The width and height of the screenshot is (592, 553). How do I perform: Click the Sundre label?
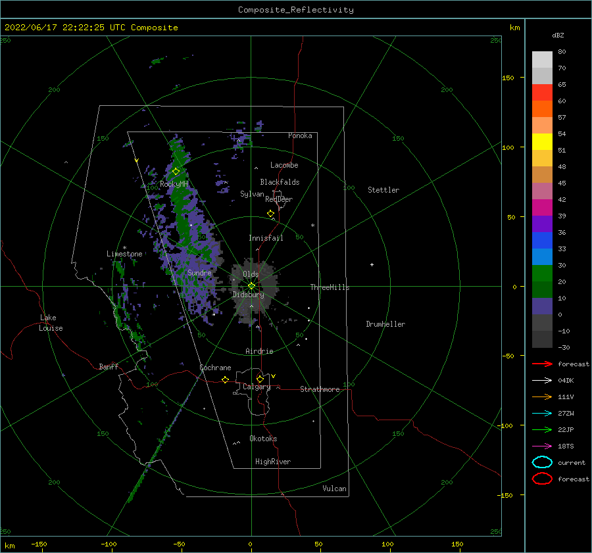pyautogui.click(x=199, y=272)
